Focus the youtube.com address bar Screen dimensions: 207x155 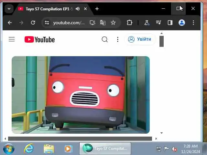[69, 23]
